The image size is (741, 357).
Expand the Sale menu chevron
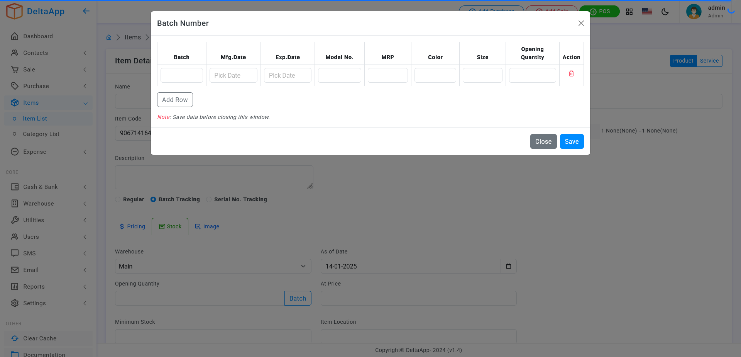[85, 70]
